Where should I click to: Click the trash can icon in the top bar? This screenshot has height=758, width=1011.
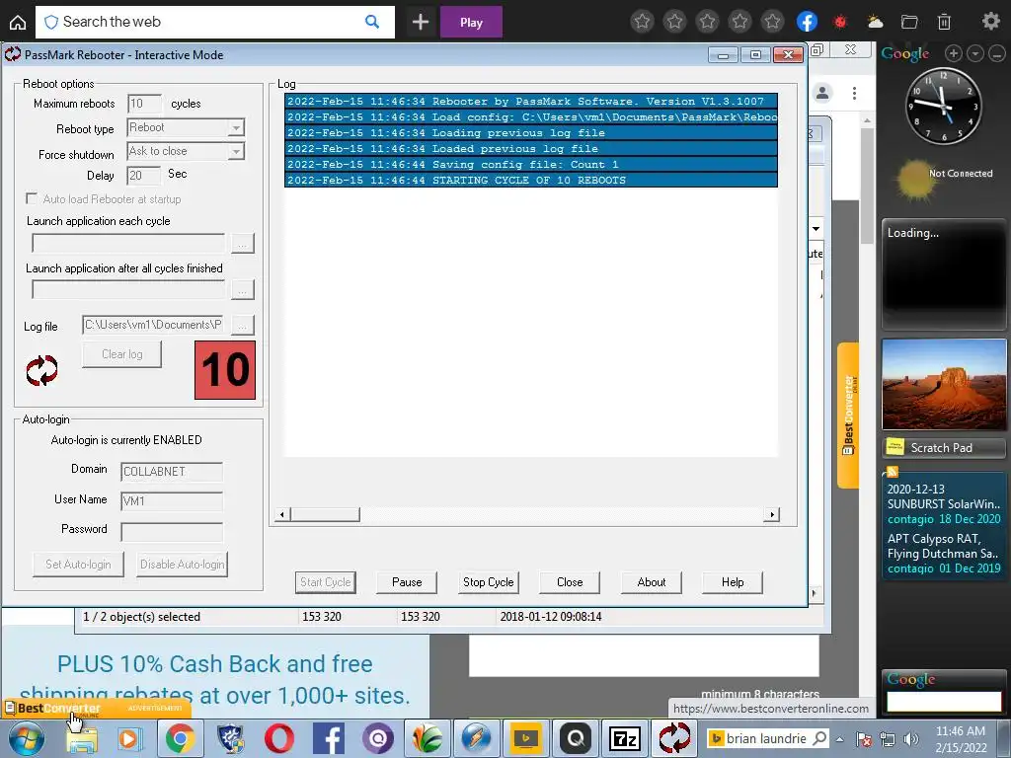click(x=944, y=23)
